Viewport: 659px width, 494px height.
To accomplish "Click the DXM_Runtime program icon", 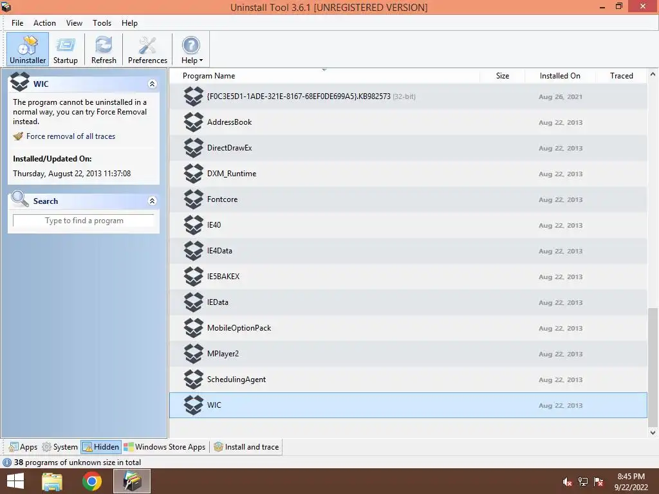I will click(194, 174).
